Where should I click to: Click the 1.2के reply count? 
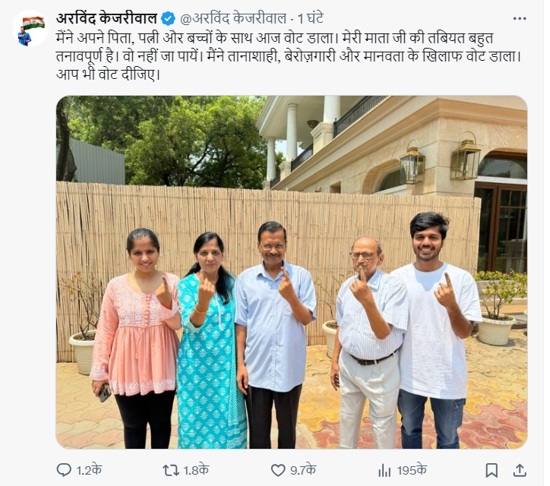click(89, 470)
